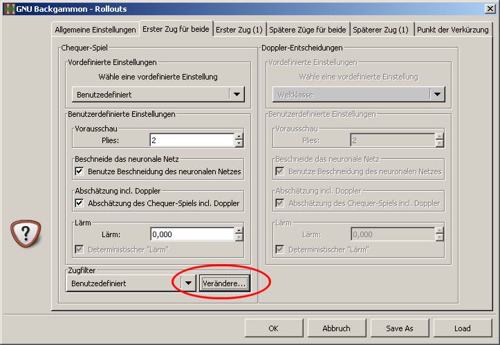This screenshot has height=345, width=500.
Task: Decrease Chequer-Spiel Lärm value with down arrow
Action: [239, 238]
